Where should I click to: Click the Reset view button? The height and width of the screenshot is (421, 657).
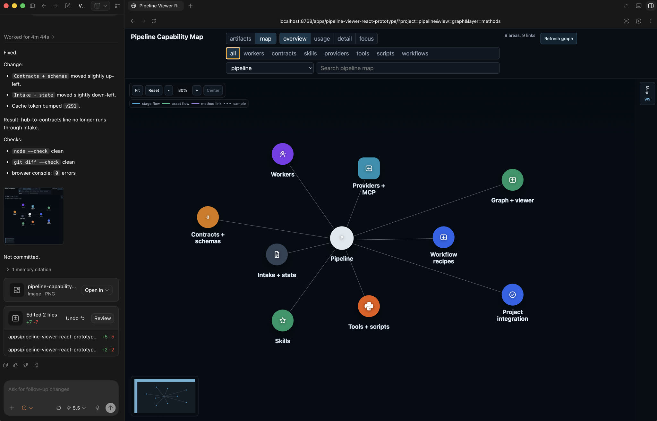tap(154, 90)
